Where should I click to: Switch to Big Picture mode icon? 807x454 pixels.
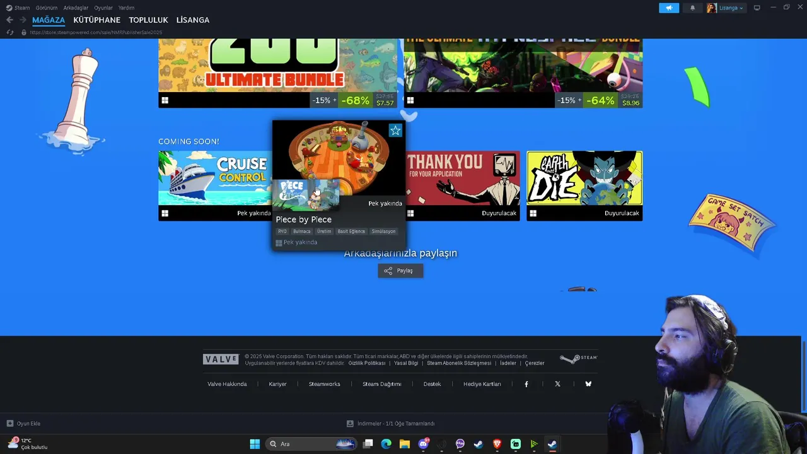pyautogui.click(x=757, y=8)
